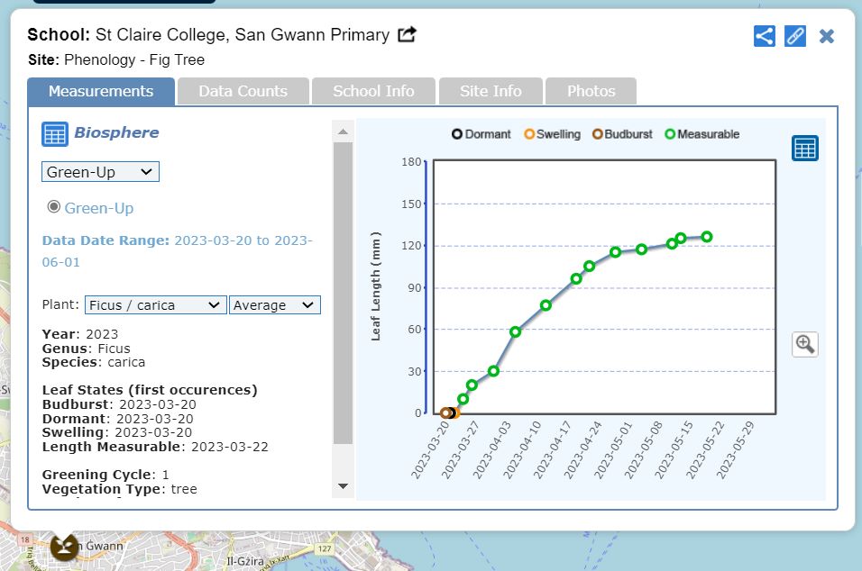Select the Green-Up radio button
Image resolution: width=862 pixels, height=571 pixels.
(54, 207)
